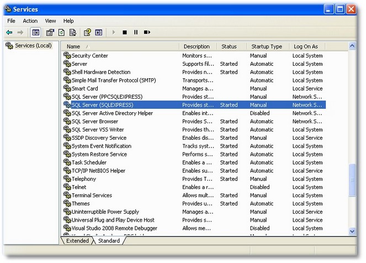366x263 pixels.
Task: Click the Show/Hide Action Pane icon
Action: (99, 32)
